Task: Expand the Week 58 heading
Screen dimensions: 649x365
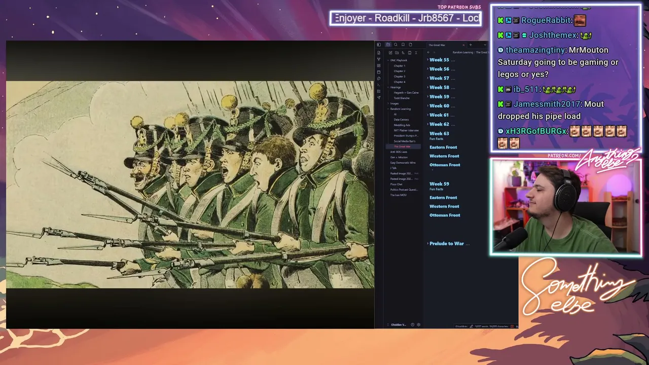Action: [427, 87]
